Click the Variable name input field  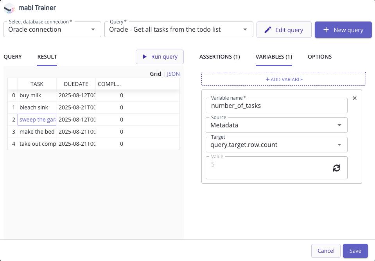coord(276,105)
